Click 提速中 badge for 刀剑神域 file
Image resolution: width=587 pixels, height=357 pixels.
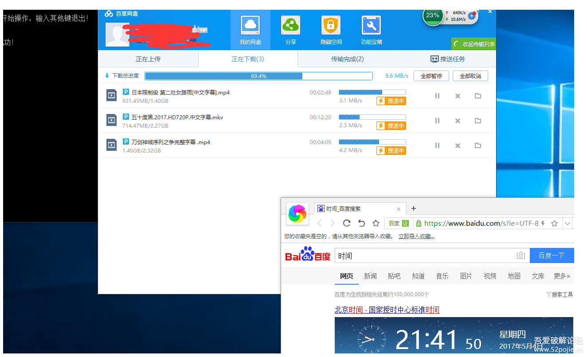click(391, 151)
